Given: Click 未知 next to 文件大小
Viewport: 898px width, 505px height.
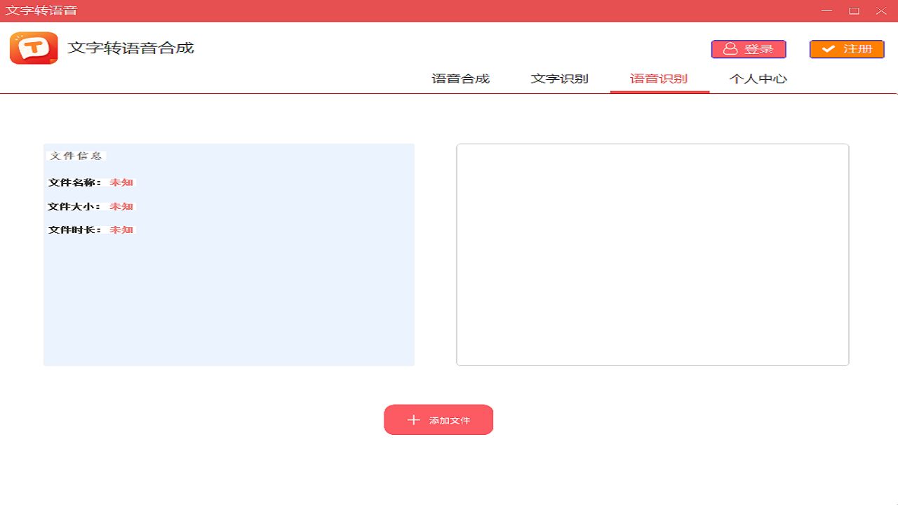Looking at the screenshot, I should click(121, 206).
